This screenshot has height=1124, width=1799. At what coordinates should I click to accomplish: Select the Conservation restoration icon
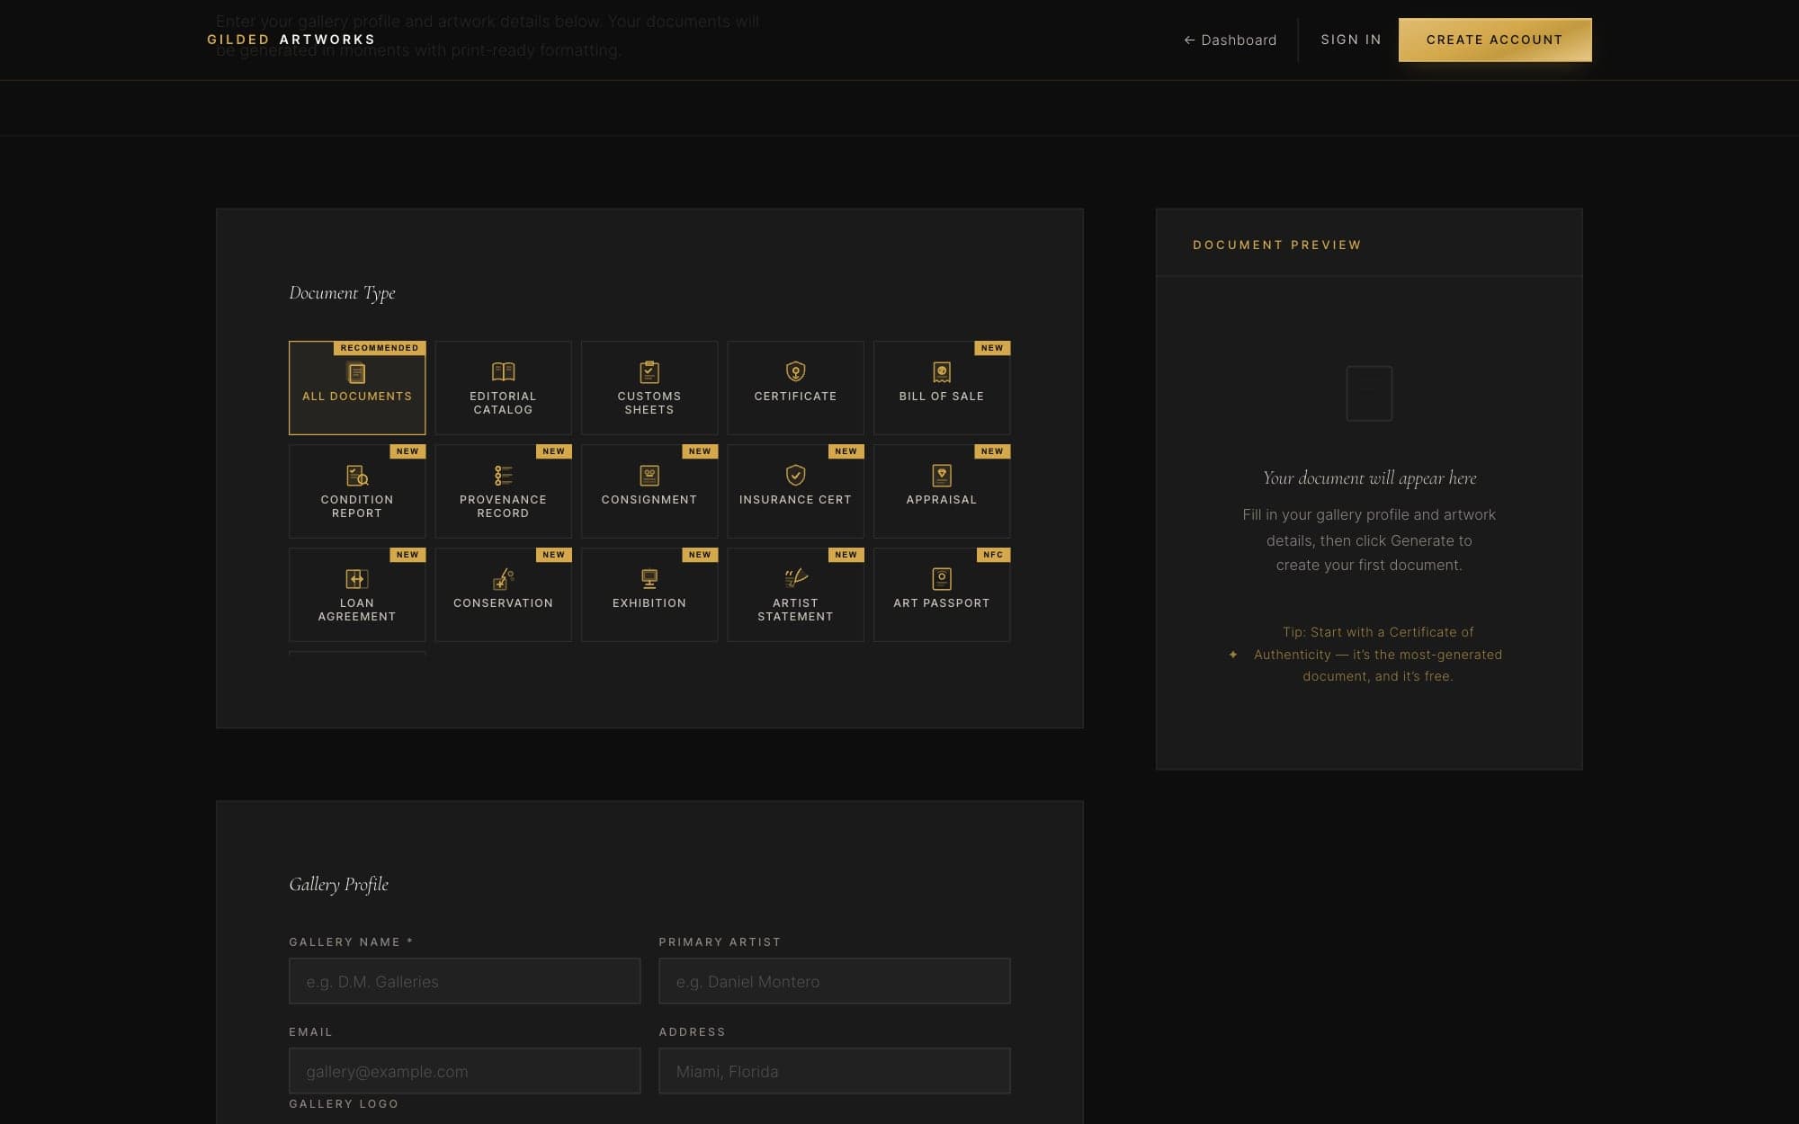pos(503,578)
